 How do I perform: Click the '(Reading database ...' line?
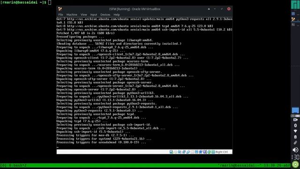tap(119, 44)
